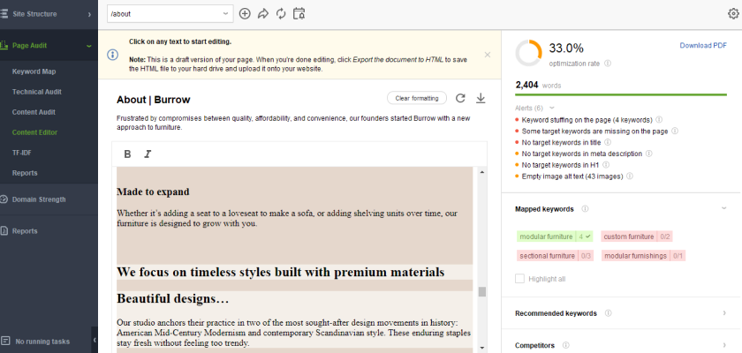Select the modular furniture keyword tag

coord(555,237)
